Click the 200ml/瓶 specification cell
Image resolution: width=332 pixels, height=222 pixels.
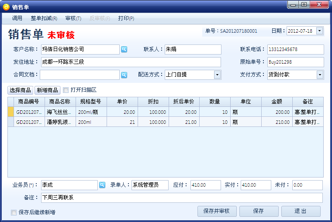point(91,112)
